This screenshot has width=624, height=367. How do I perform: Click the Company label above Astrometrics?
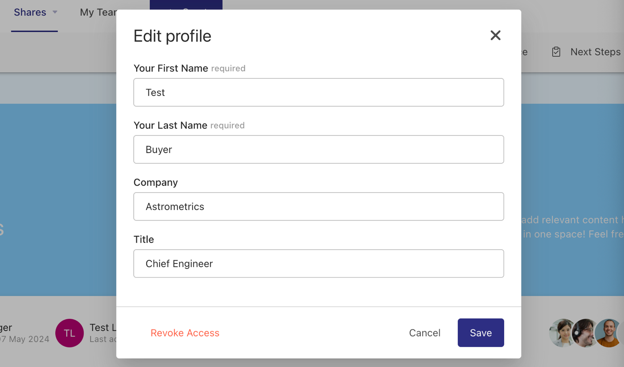click(x=156, y=182)
